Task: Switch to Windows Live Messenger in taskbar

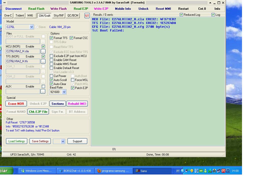Action: coord(37,171)
